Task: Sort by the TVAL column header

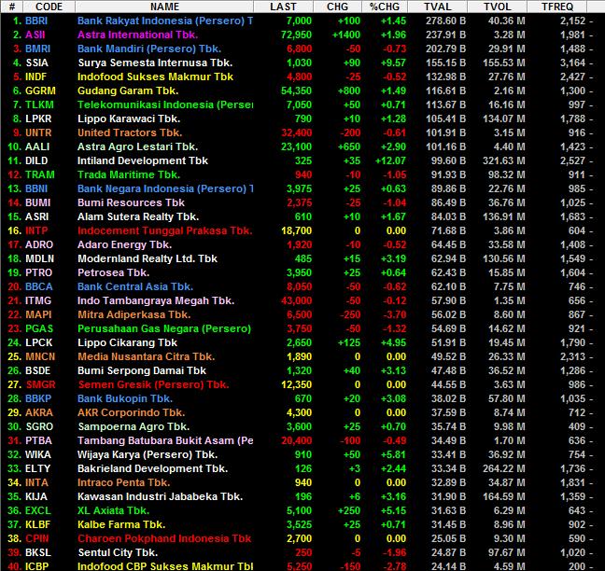Action: [438, 7]
